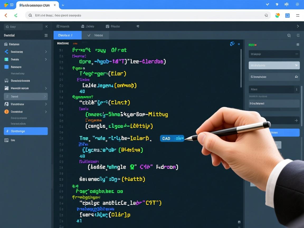Open the third toolbar item with the save icon

click(113, 26)
